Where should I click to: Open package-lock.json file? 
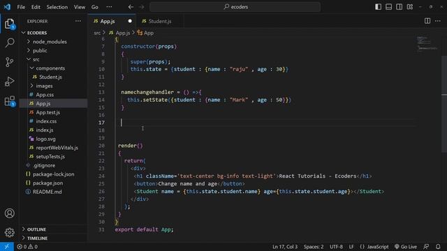(53, 174)
